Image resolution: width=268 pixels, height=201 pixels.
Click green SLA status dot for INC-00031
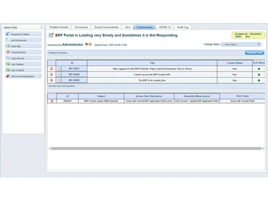(259, 69)
